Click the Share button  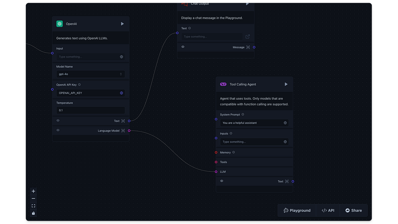coord(354,210)
